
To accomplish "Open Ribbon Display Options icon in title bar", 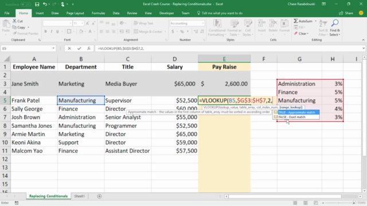I will (x=323, y=4).
